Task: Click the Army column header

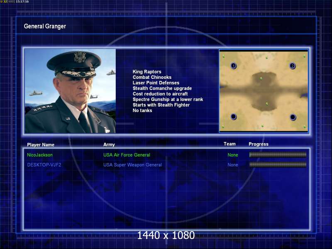Action: point(109,144)
